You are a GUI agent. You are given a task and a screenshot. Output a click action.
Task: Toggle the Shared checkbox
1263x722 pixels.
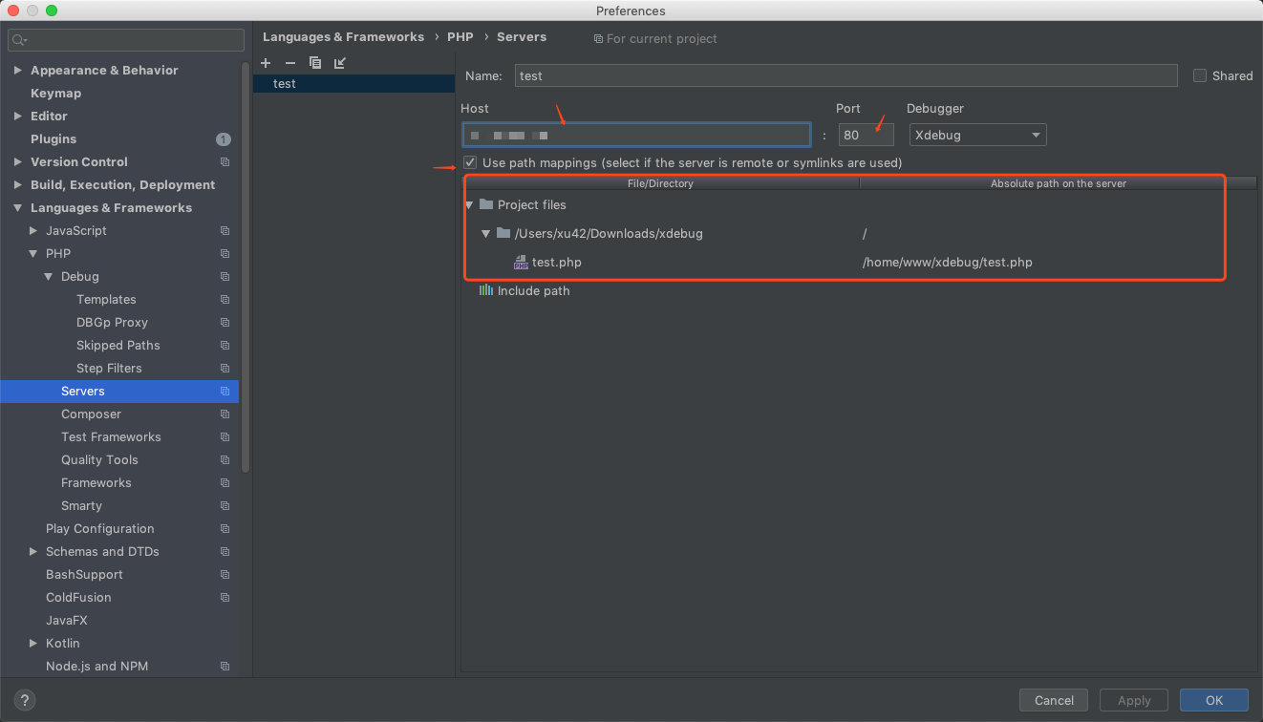point(1200,75)
